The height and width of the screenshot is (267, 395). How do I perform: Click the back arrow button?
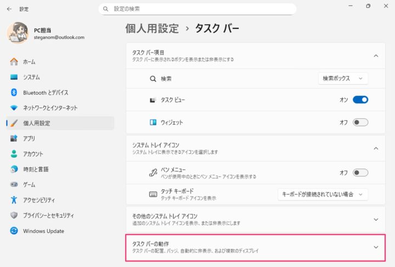coord(9,9)
